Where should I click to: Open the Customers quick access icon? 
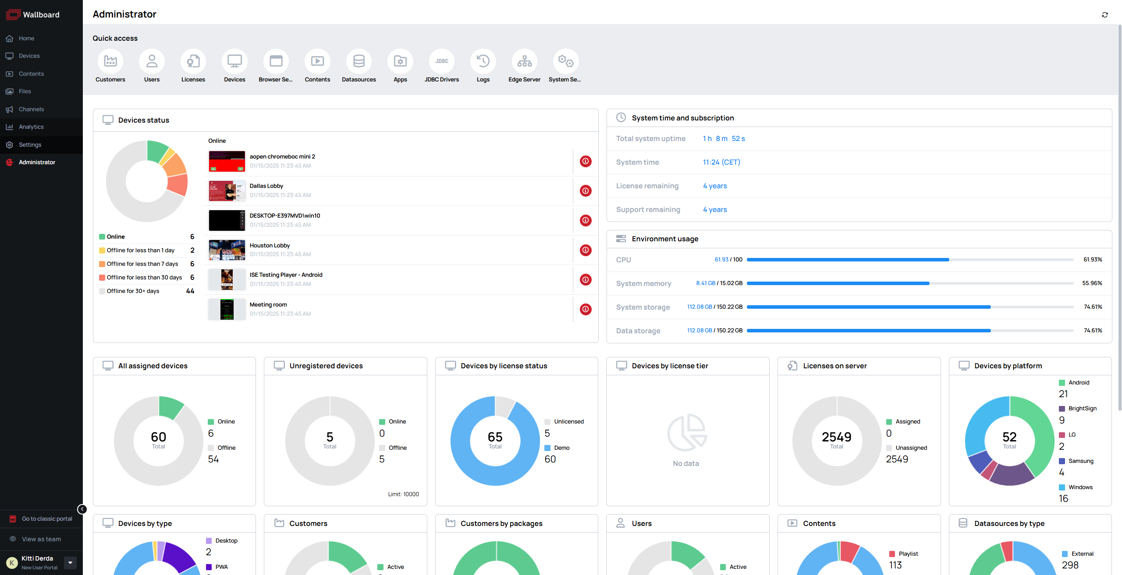(110, 62)
